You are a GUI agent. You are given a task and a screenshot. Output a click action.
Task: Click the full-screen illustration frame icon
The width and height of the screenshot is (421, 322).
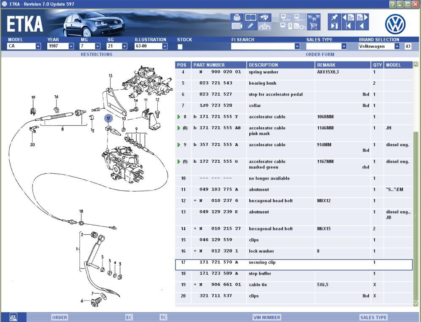tap(251, 17)
